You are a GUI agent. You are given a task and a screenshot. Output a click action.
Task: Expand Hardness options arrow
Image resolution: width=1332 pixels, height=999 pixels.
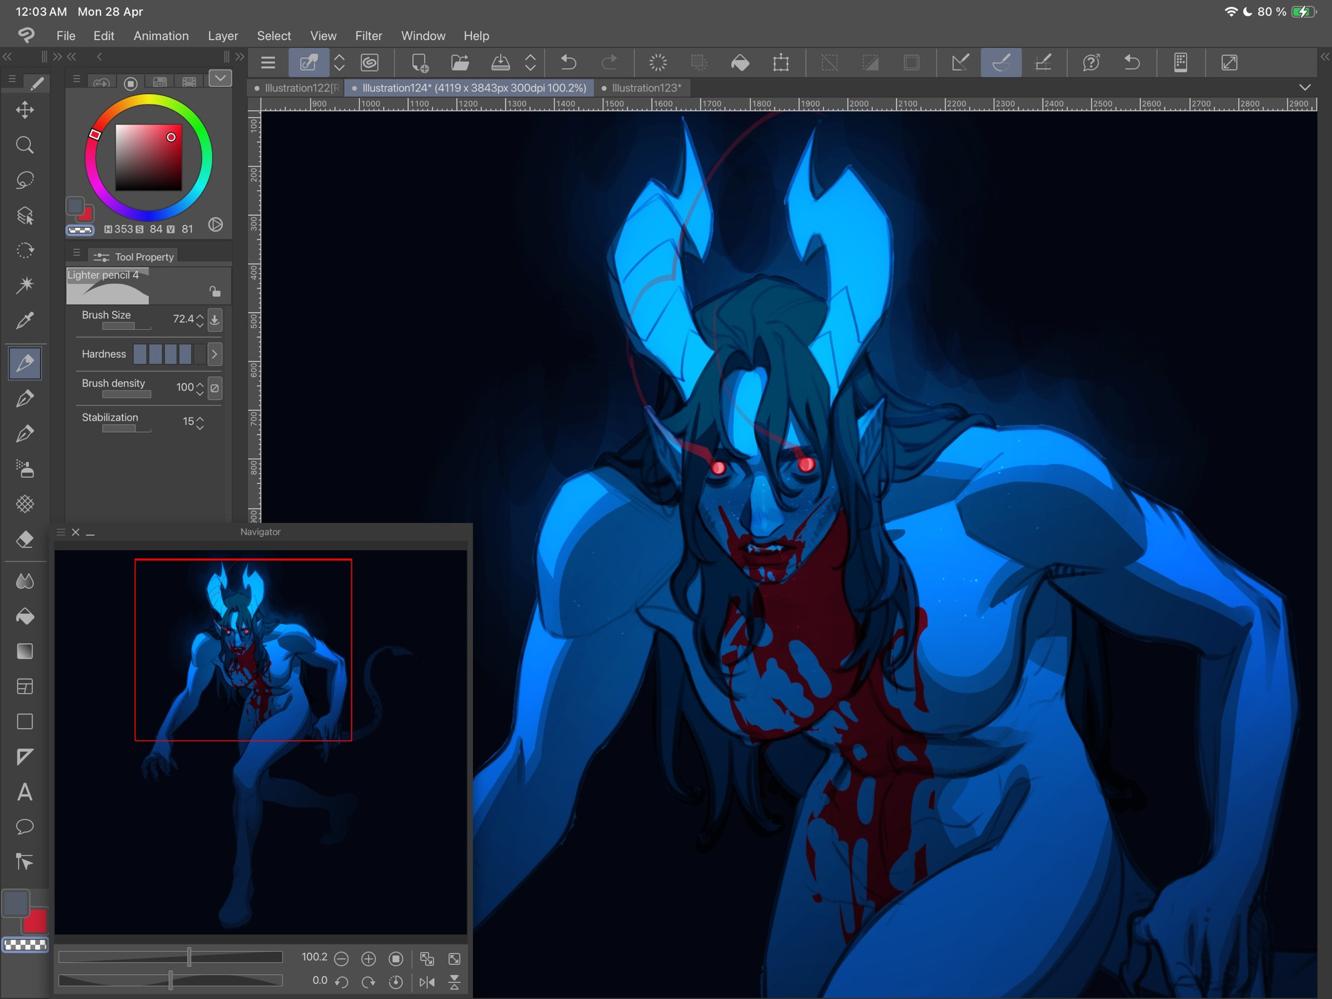tap(214, 354)
